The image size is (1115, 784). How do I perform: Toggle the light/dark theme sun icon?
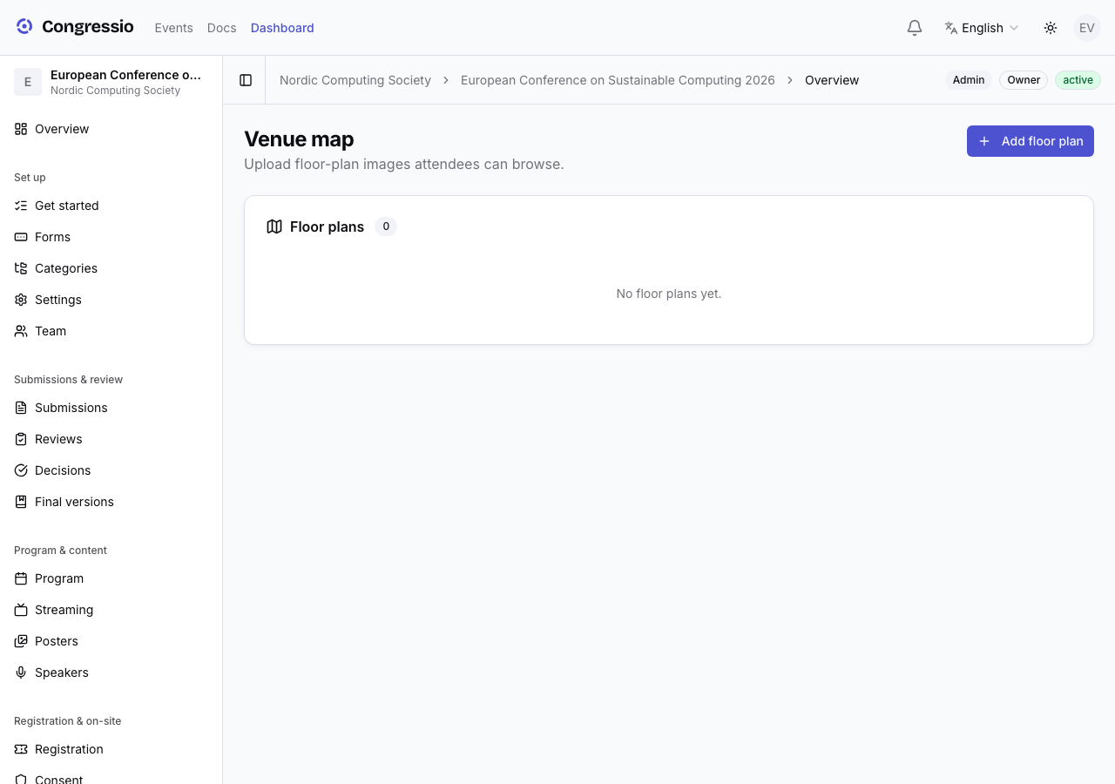click(x=1051, y=28)
